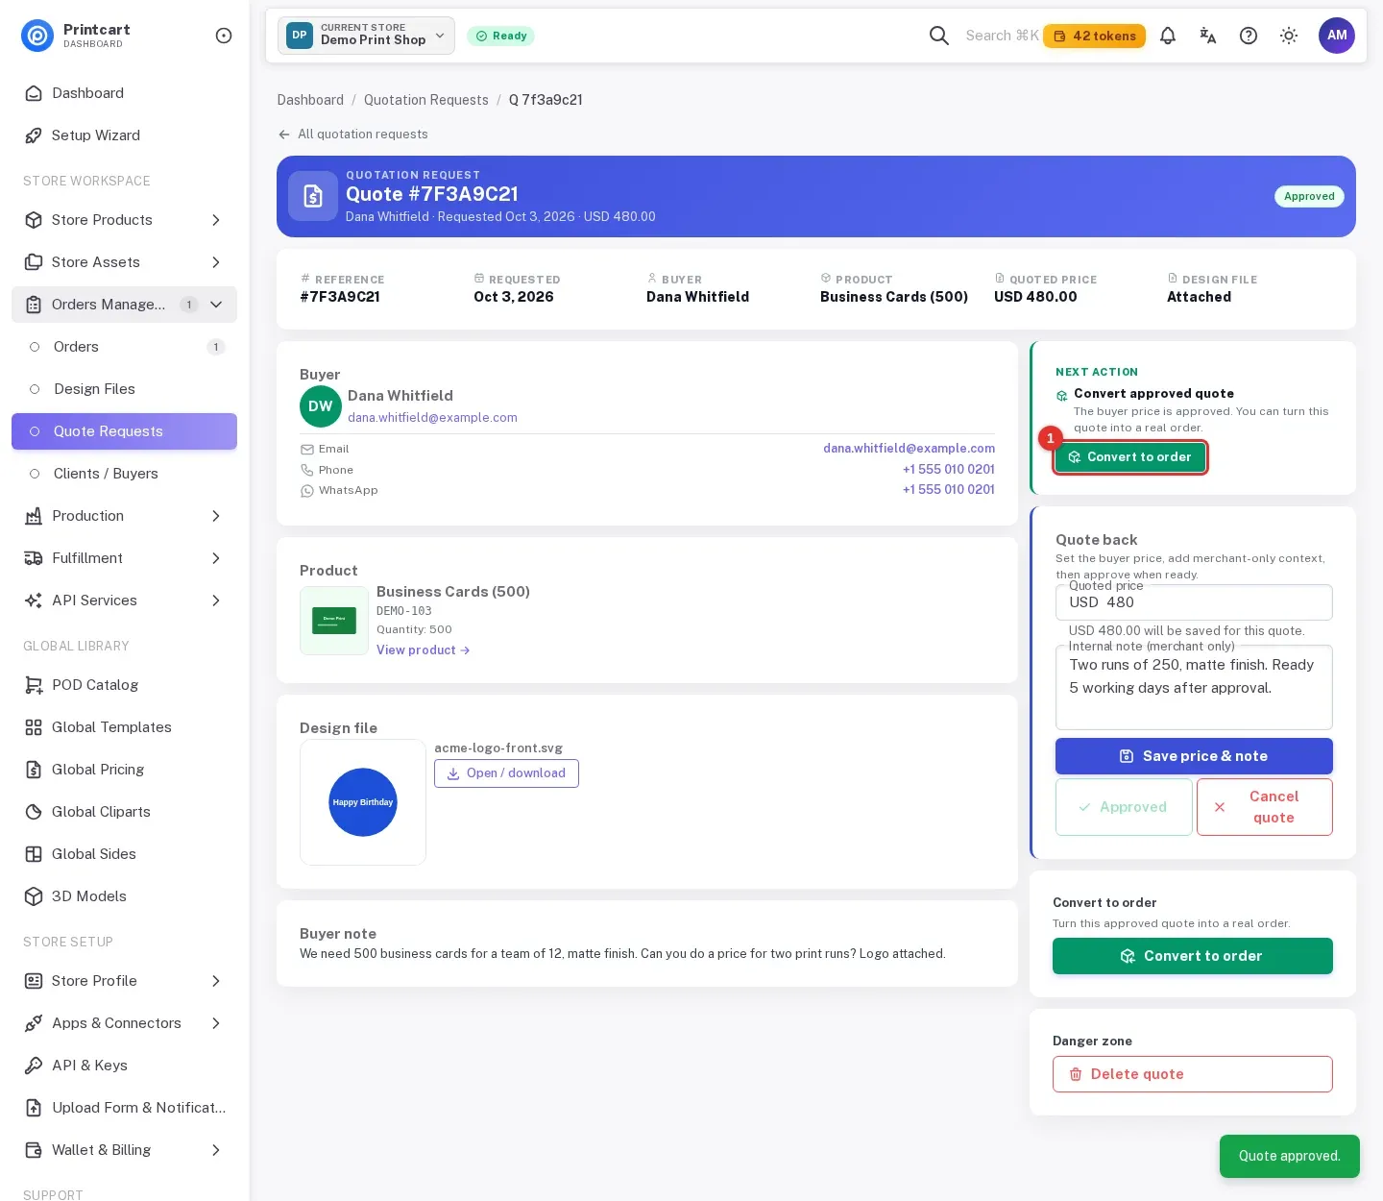Open the Business Cards product thumbnail
This screenshot has width=1383, height=1201.
[x=334, y=621]
